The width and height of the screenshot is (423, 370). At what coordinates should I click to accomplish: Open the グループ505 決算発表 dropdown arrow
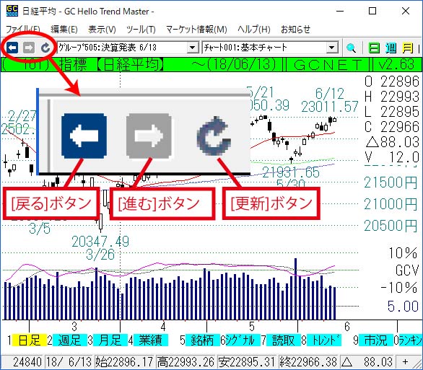[x=192, y=48]
